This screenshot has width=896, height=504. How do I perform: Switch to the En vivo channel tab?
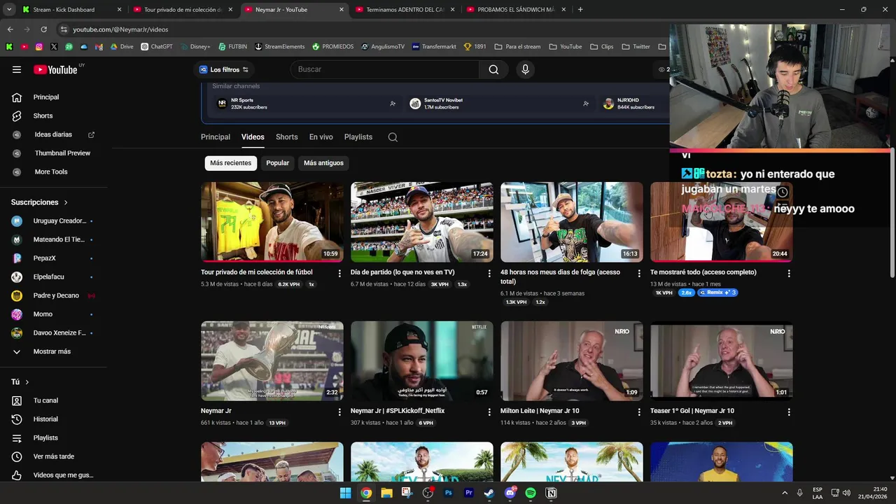[321, 137]
